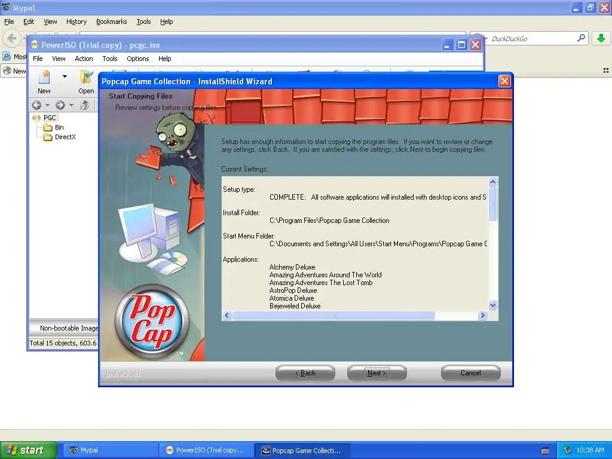Click left arrow of horizontal settings scrollbar

coord(227,316)
